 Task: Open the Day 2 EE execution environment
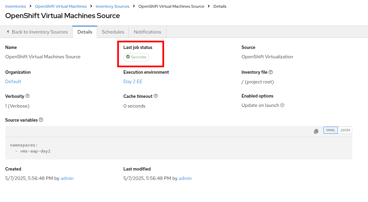(x=133, y=81)
